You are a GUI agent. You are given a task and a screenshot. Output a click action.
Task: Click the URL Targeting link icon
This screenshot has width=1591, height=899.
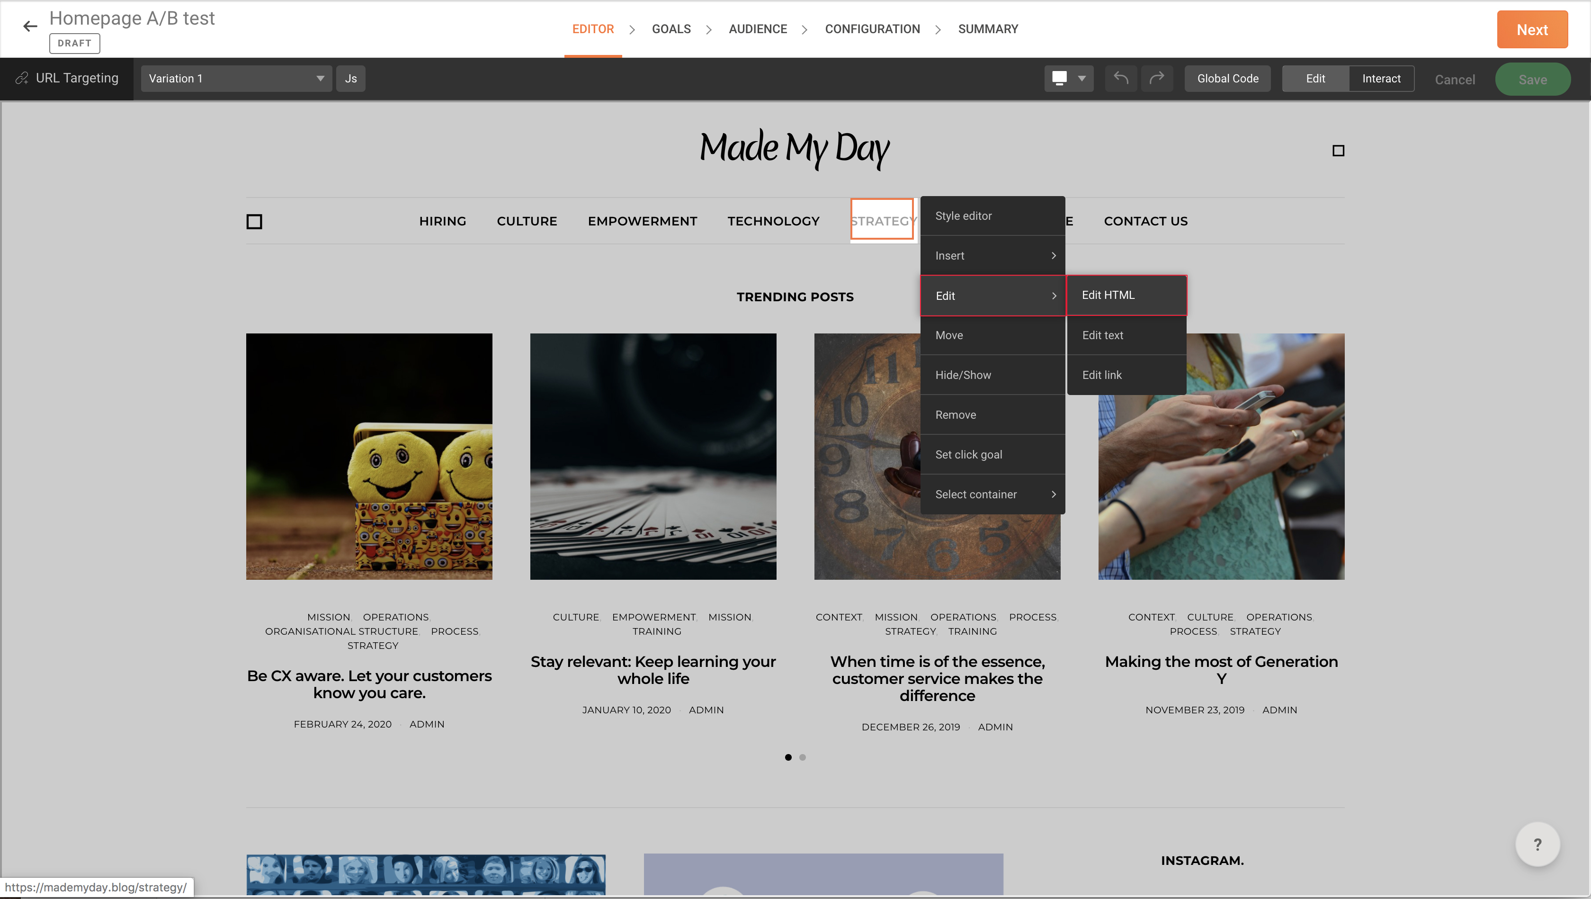[22, 79]
